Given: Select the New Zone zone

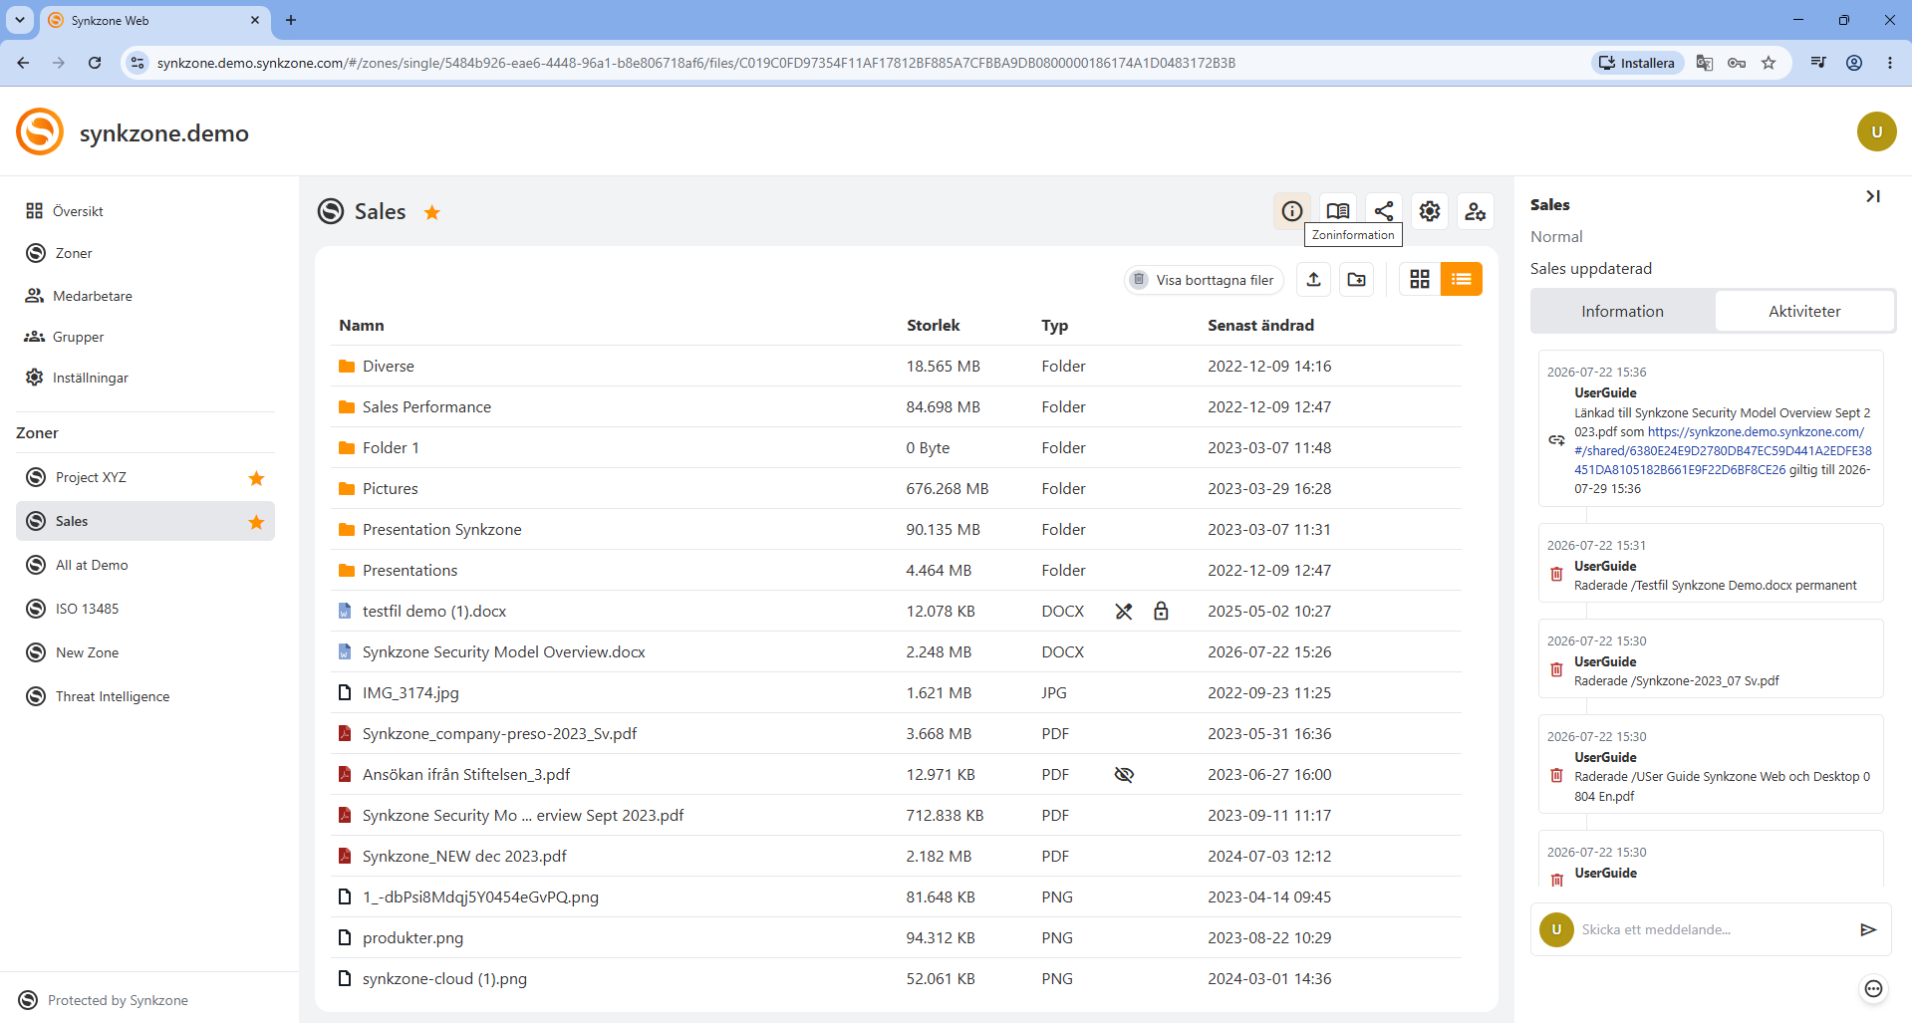Looking at the screenshot, I should 145,652.
